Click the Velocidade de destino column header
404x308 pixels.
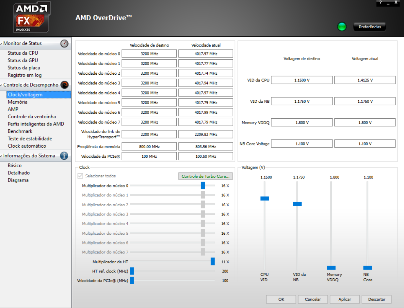point(149,45)
